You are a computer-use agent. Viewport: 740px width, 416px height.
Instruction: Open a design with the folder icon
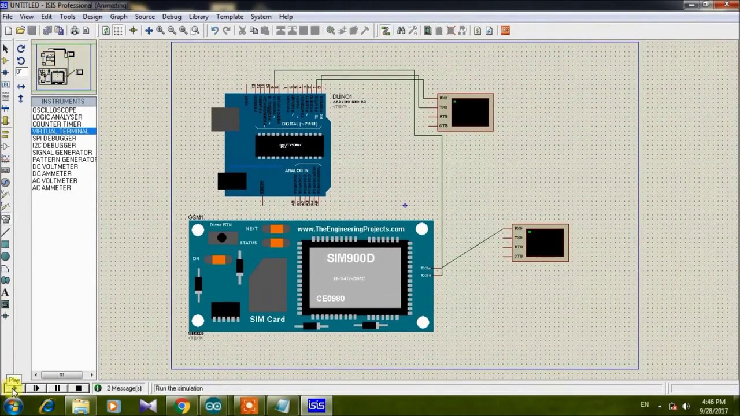pyautogui.click(x=20, y=31)
